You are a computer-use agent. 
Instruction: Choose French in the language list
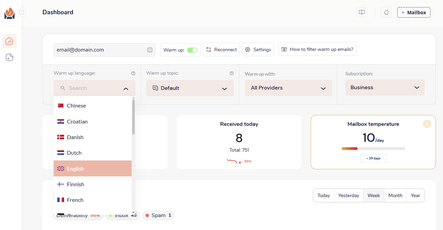pos(75,200)
